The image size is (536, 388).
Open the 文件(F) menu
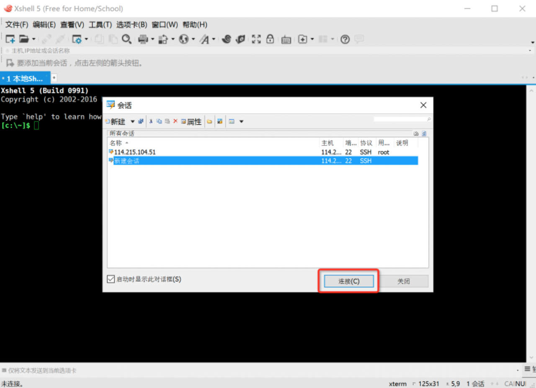click(17, 25)
